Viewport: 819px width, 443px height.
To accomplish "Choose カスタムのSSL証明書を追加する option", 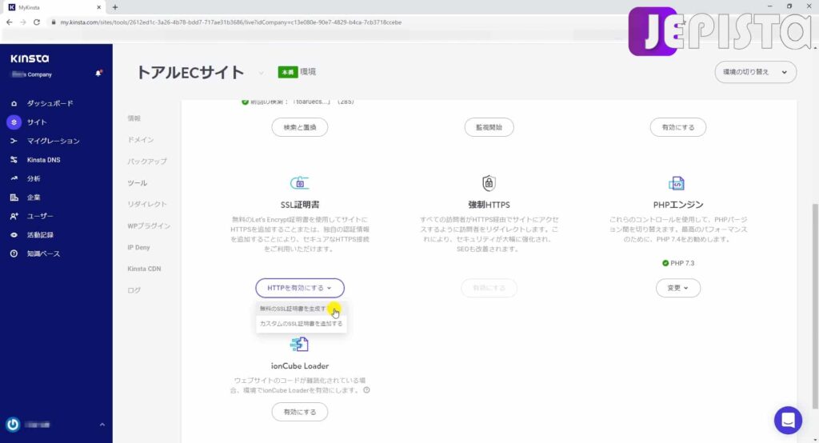I will click(301, 324).
